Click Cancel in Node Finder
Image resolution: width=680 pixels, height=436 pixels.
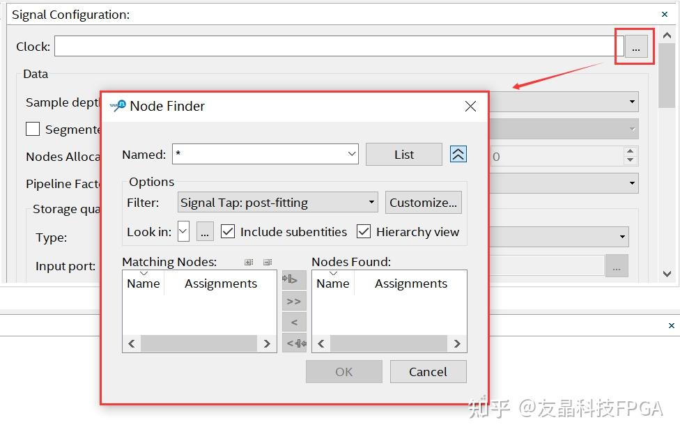click(428, 372)
